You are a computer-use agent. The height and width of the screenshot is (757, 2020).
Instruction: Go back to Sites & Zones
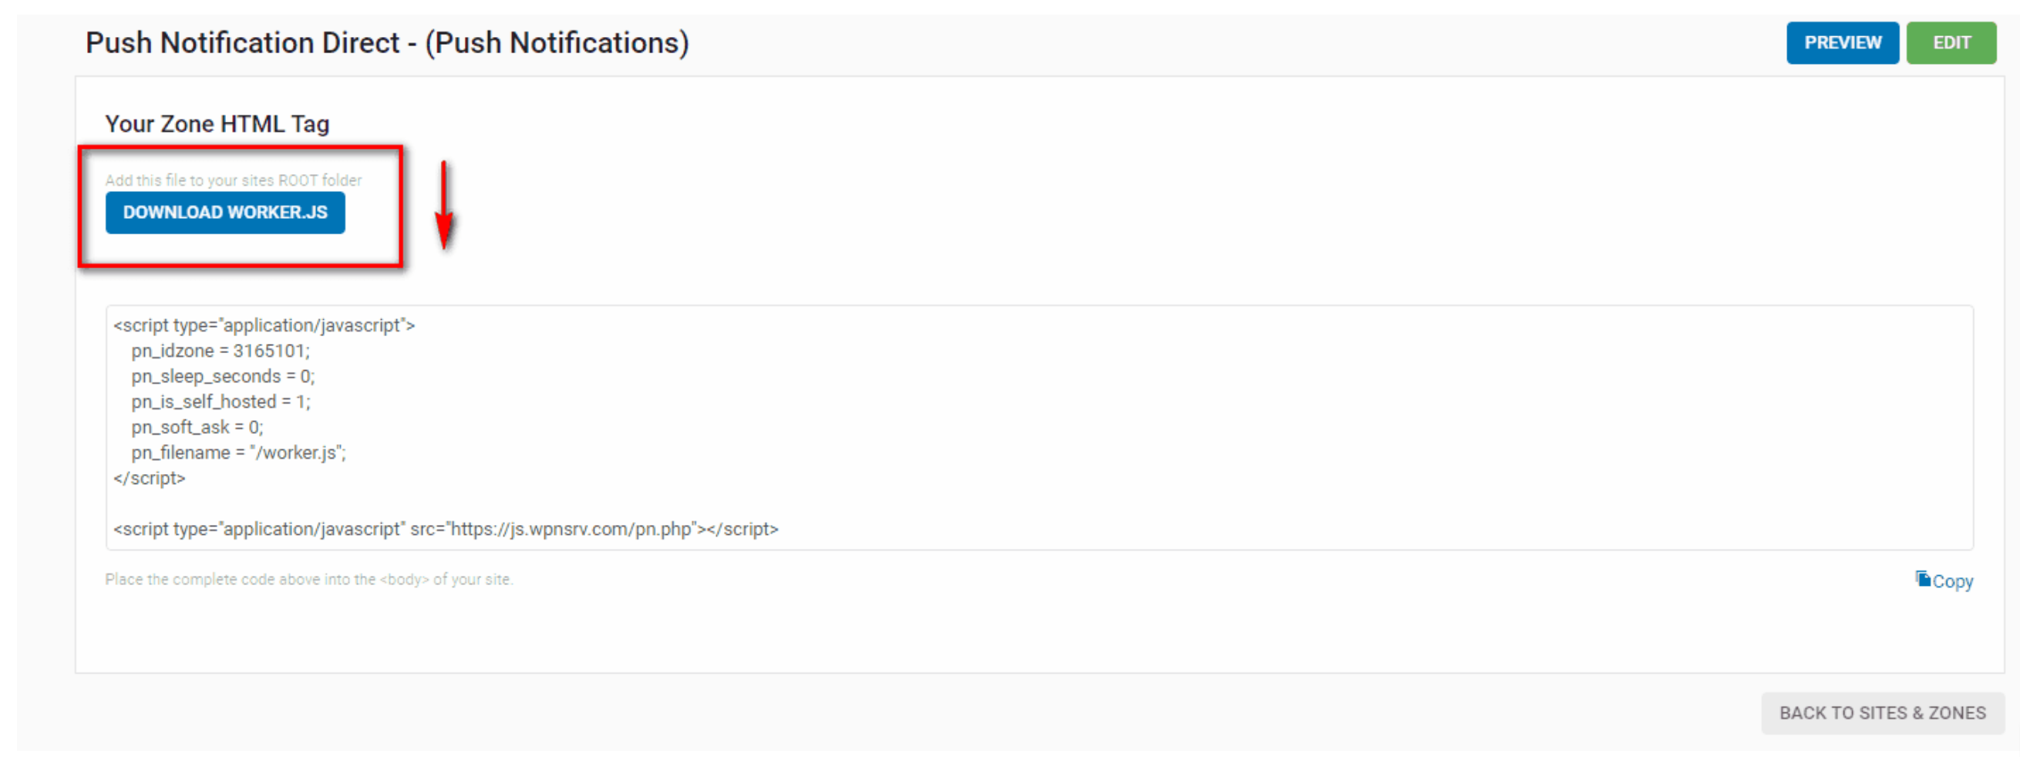coord(1882,712)
